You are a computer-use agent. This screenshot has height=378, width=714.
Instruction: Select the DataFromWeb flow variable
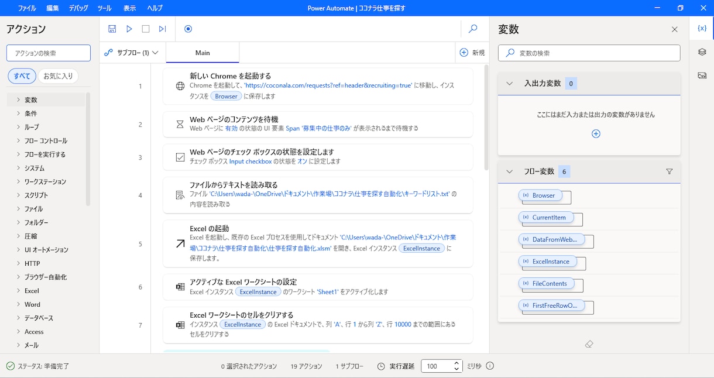click(551, 239)
